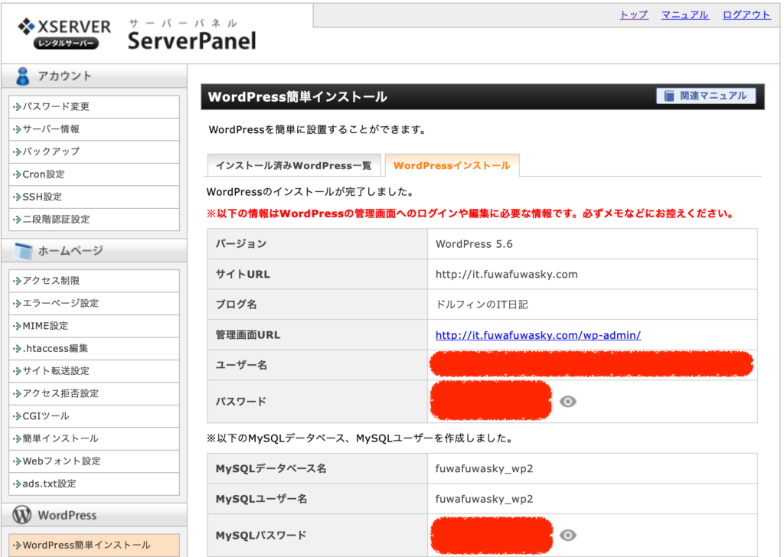Click the 管理画面URL row label

coord(248,334)
